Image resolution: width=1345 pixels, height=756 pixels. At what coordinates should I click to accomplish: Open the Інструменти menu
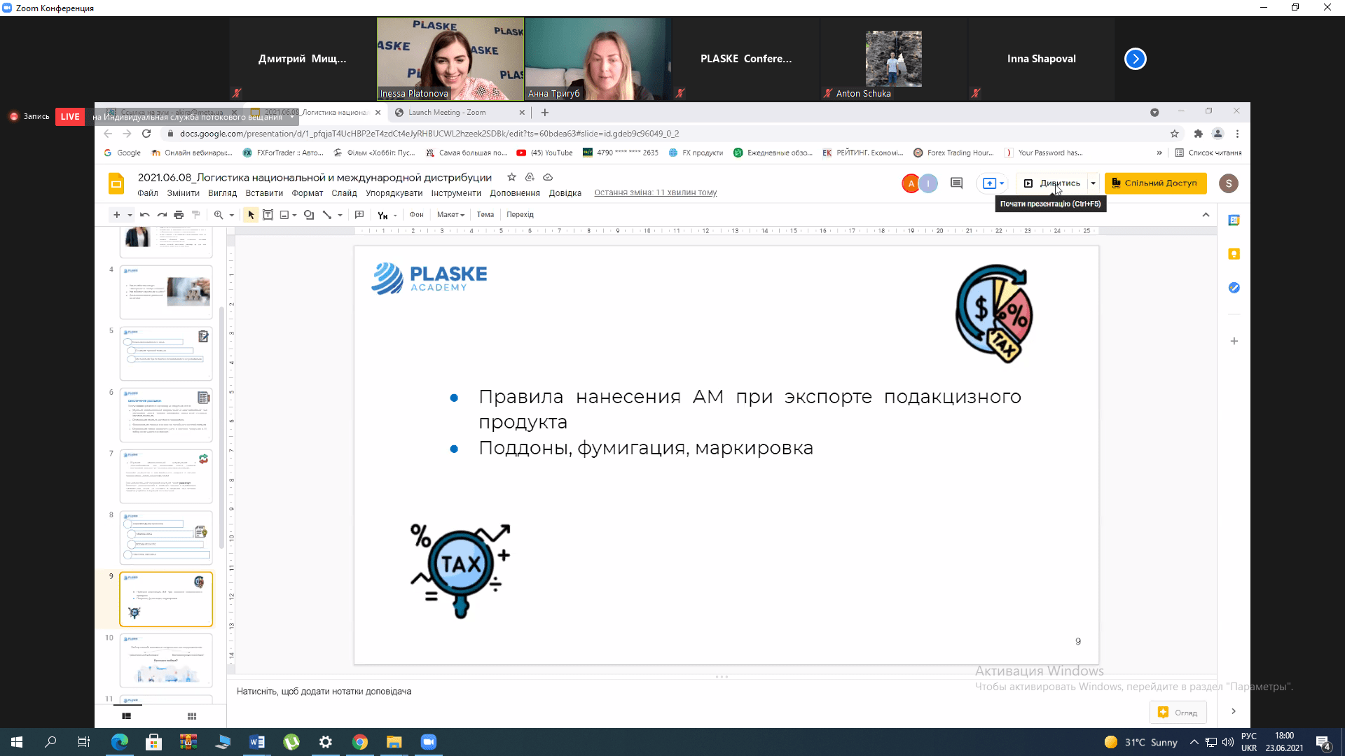(x=456, y=193)
